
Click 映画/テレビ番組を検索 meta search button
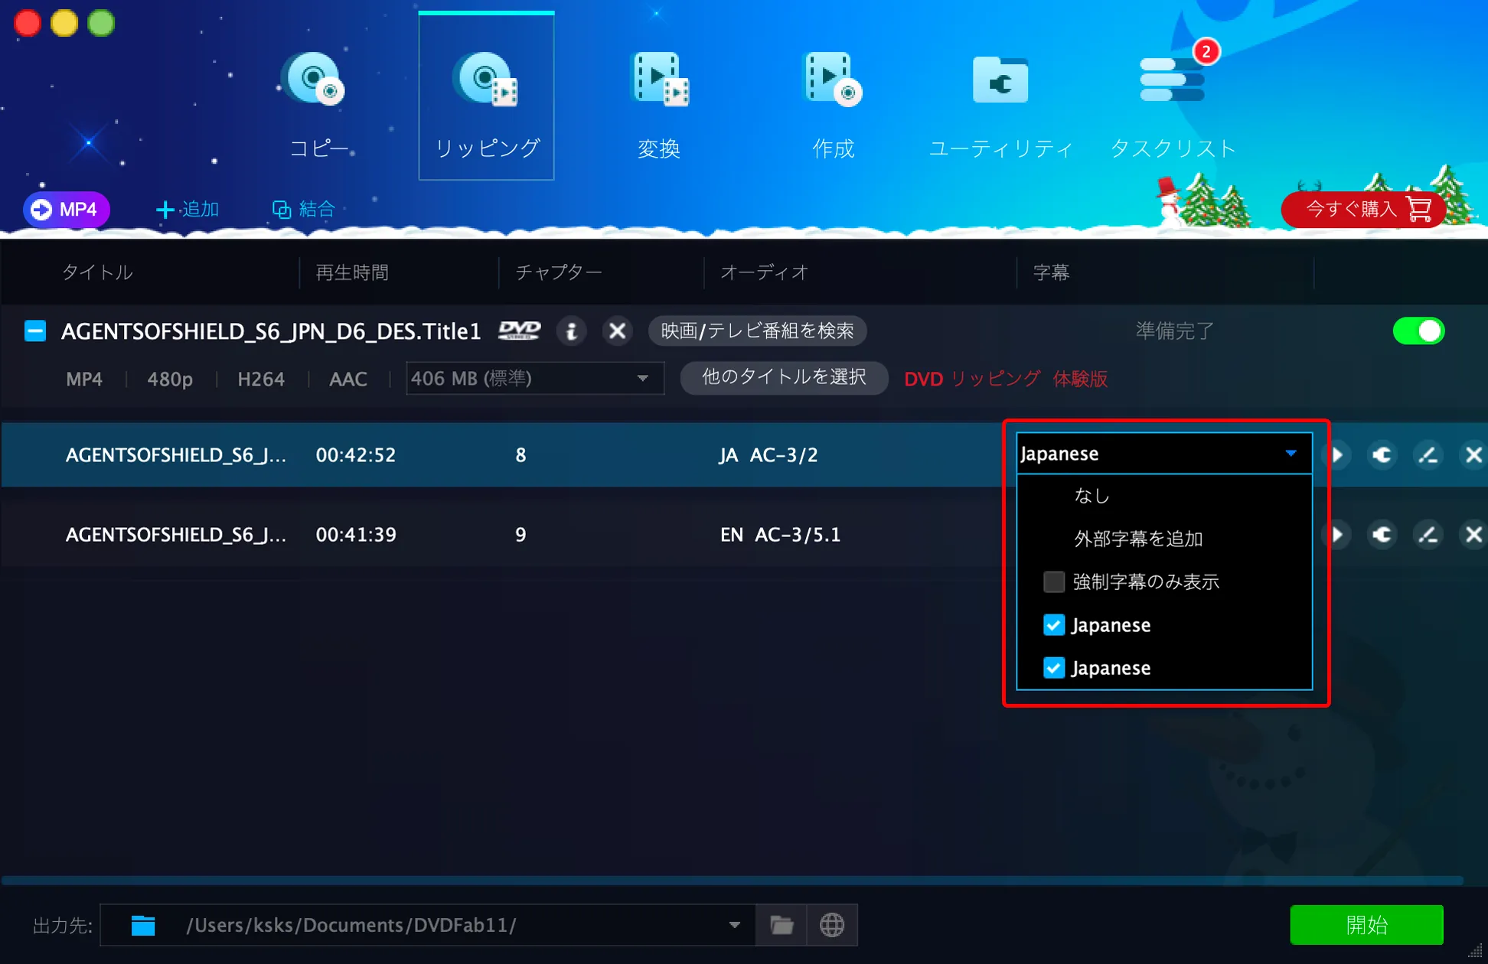point(757,331)
